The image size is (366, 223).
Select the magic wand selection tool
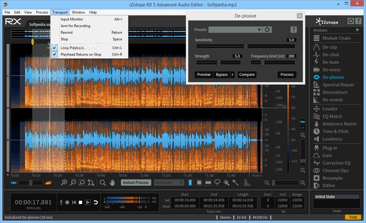(235, 183)
